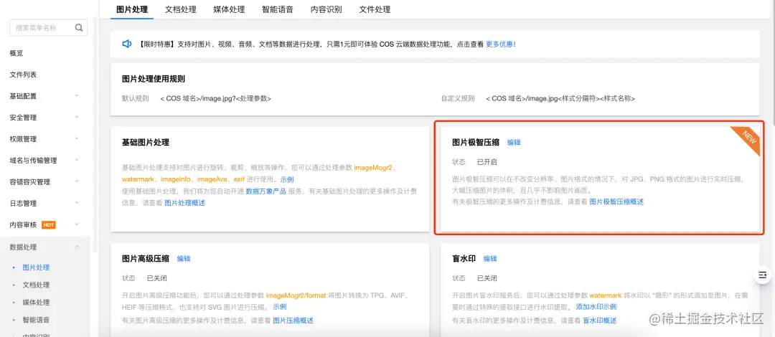Click the search magnifier icon in sidebar

79,28
